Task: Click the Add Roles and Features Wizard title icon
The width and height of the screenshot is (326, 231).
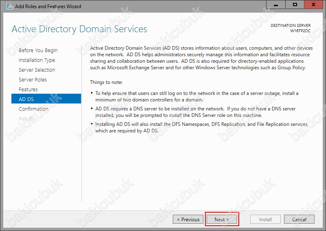Action: point(9,6)
